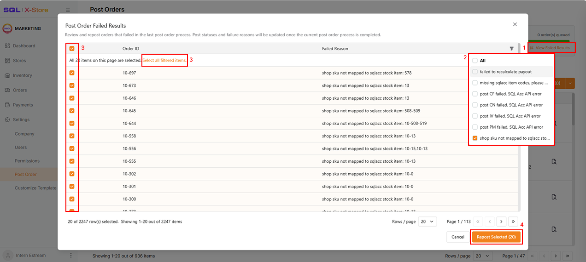Click the Dashboard icon in sidebar
This screenshot has height=262, width=586.
point(7,46)
